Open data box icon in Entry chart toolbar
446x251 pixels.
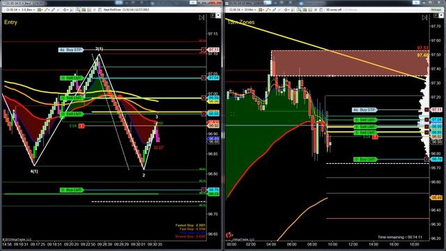[x=84, y=10]
